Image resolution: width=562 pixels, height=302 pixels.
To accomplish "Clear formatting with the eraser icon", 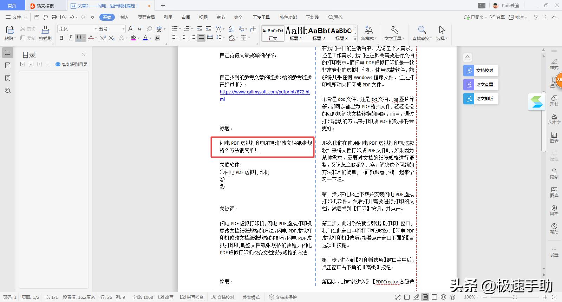I will tap(150, 29).
